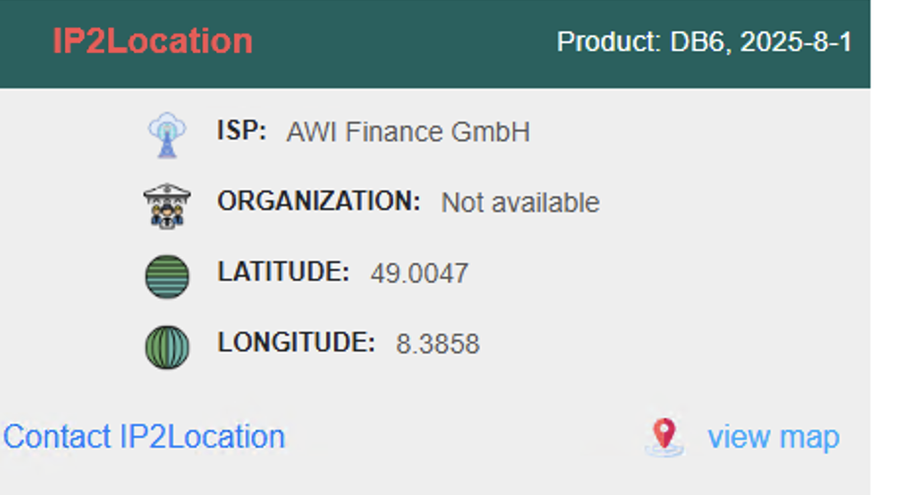Click the Product DB6 2025-8-1 text
The width and height of the screenshot is (908, 495).
point(705,41)
